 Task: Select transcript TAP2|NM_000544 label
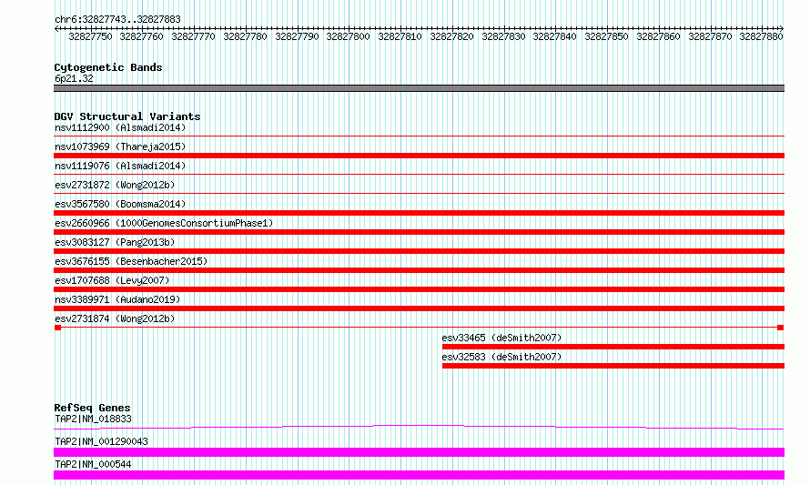tap(93, 464)
